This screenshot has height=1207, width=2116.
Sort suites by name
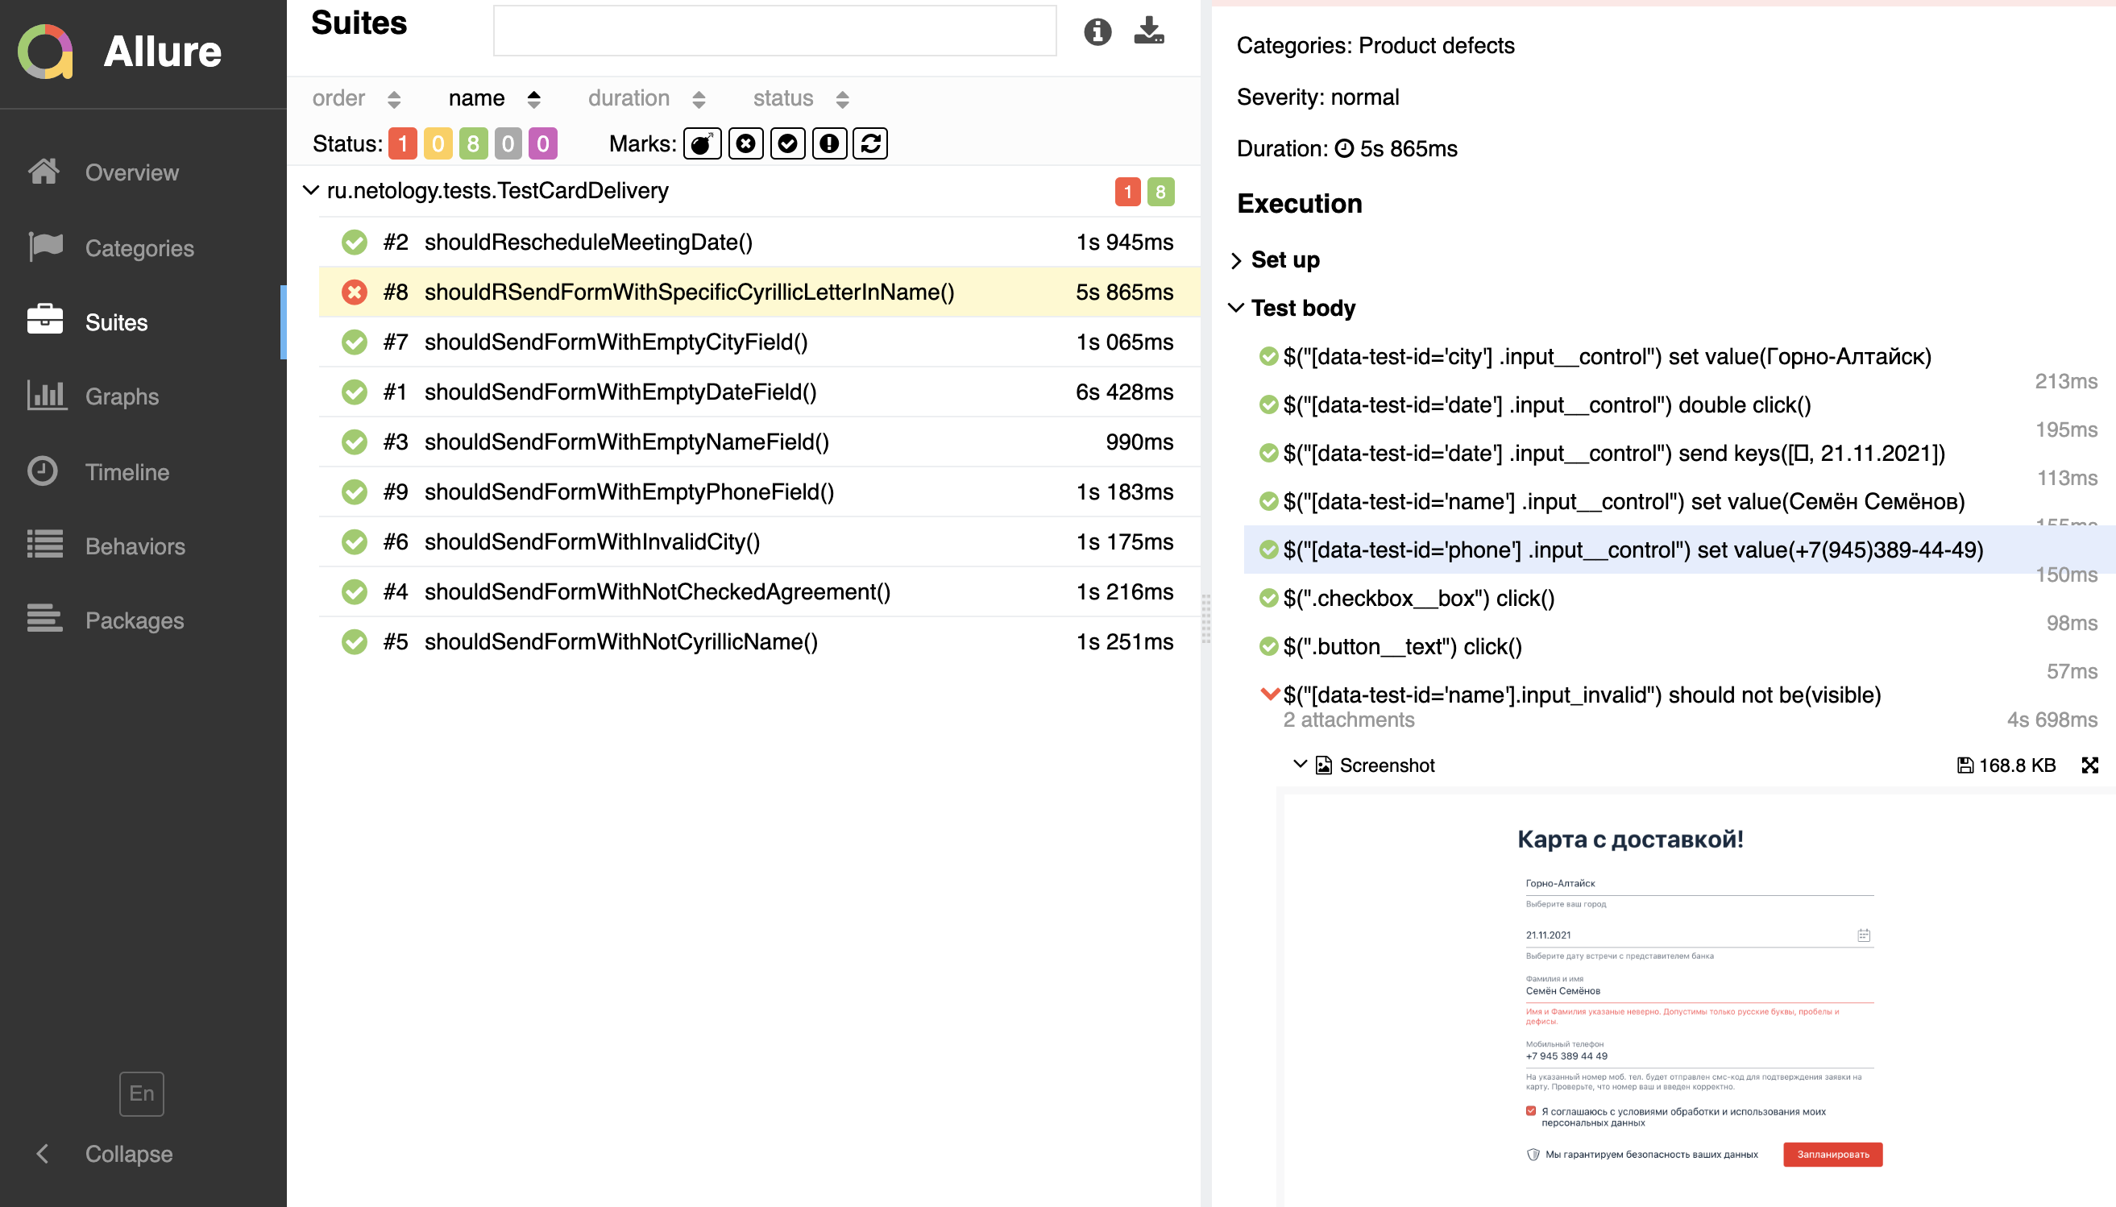click(495, 98)
